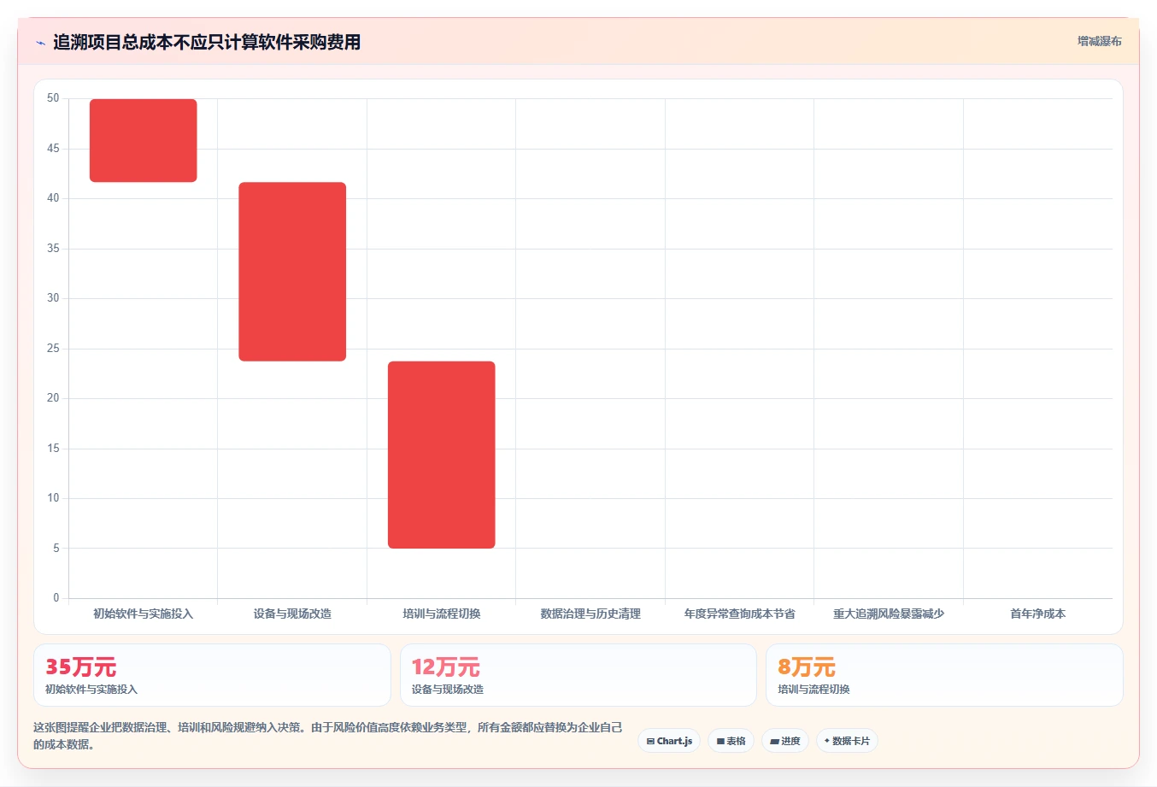
Task: Click caption 设备与现场改造 under 12万元
Action: tap(448, 690)
